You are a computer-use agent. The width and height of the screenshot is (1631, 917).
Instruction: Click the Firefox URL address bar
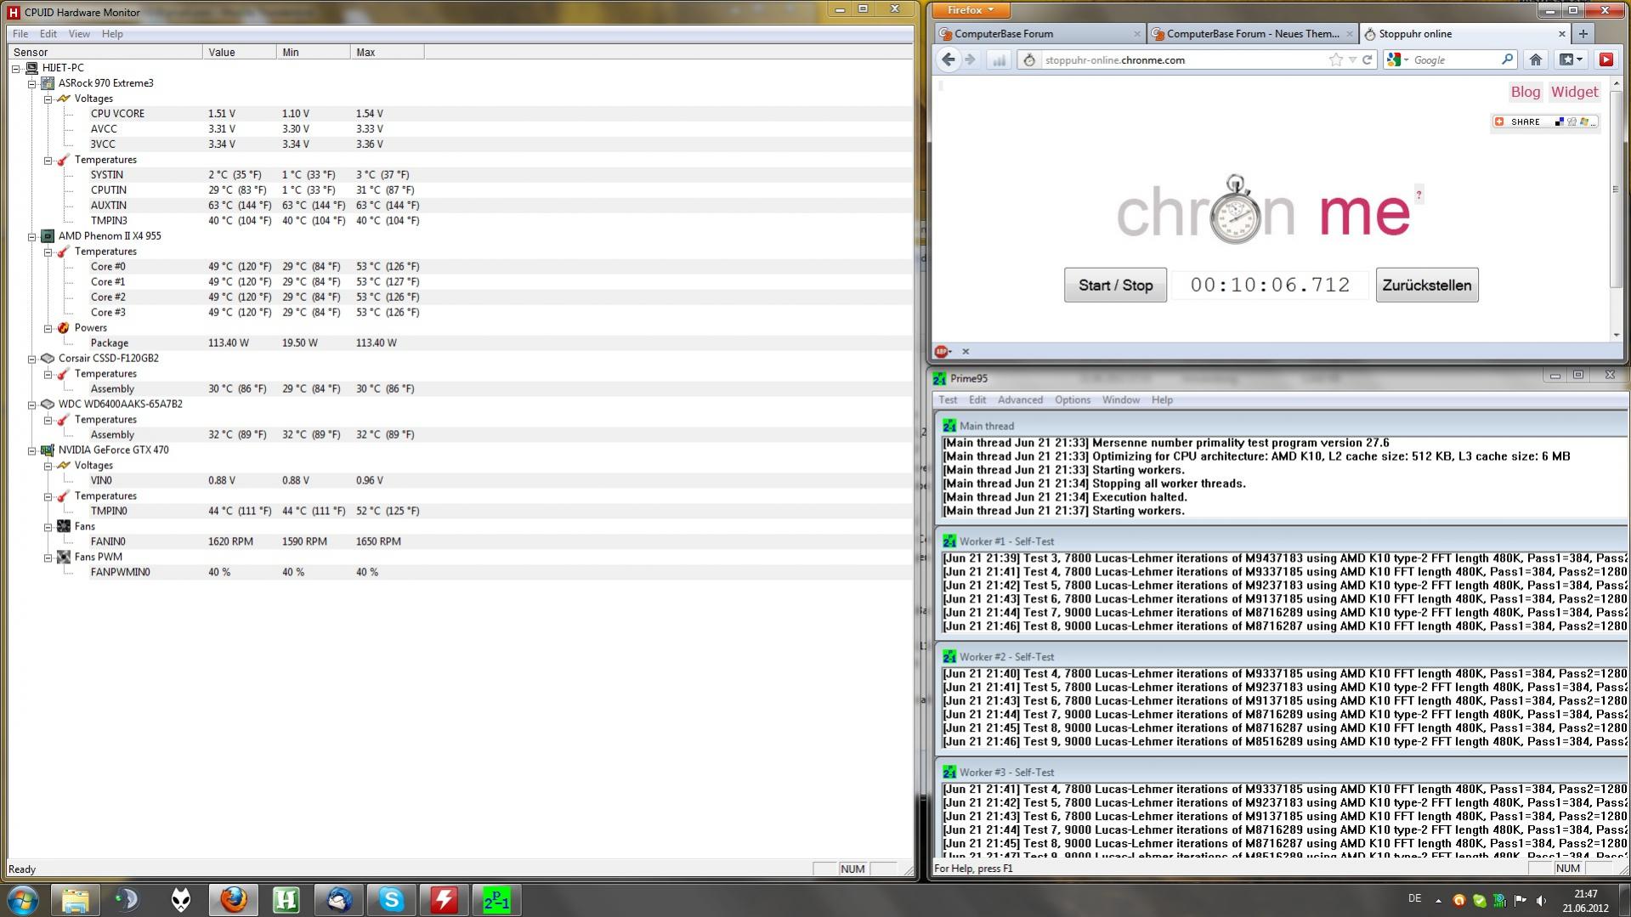pyautogui.click(x=1181, y=59)
